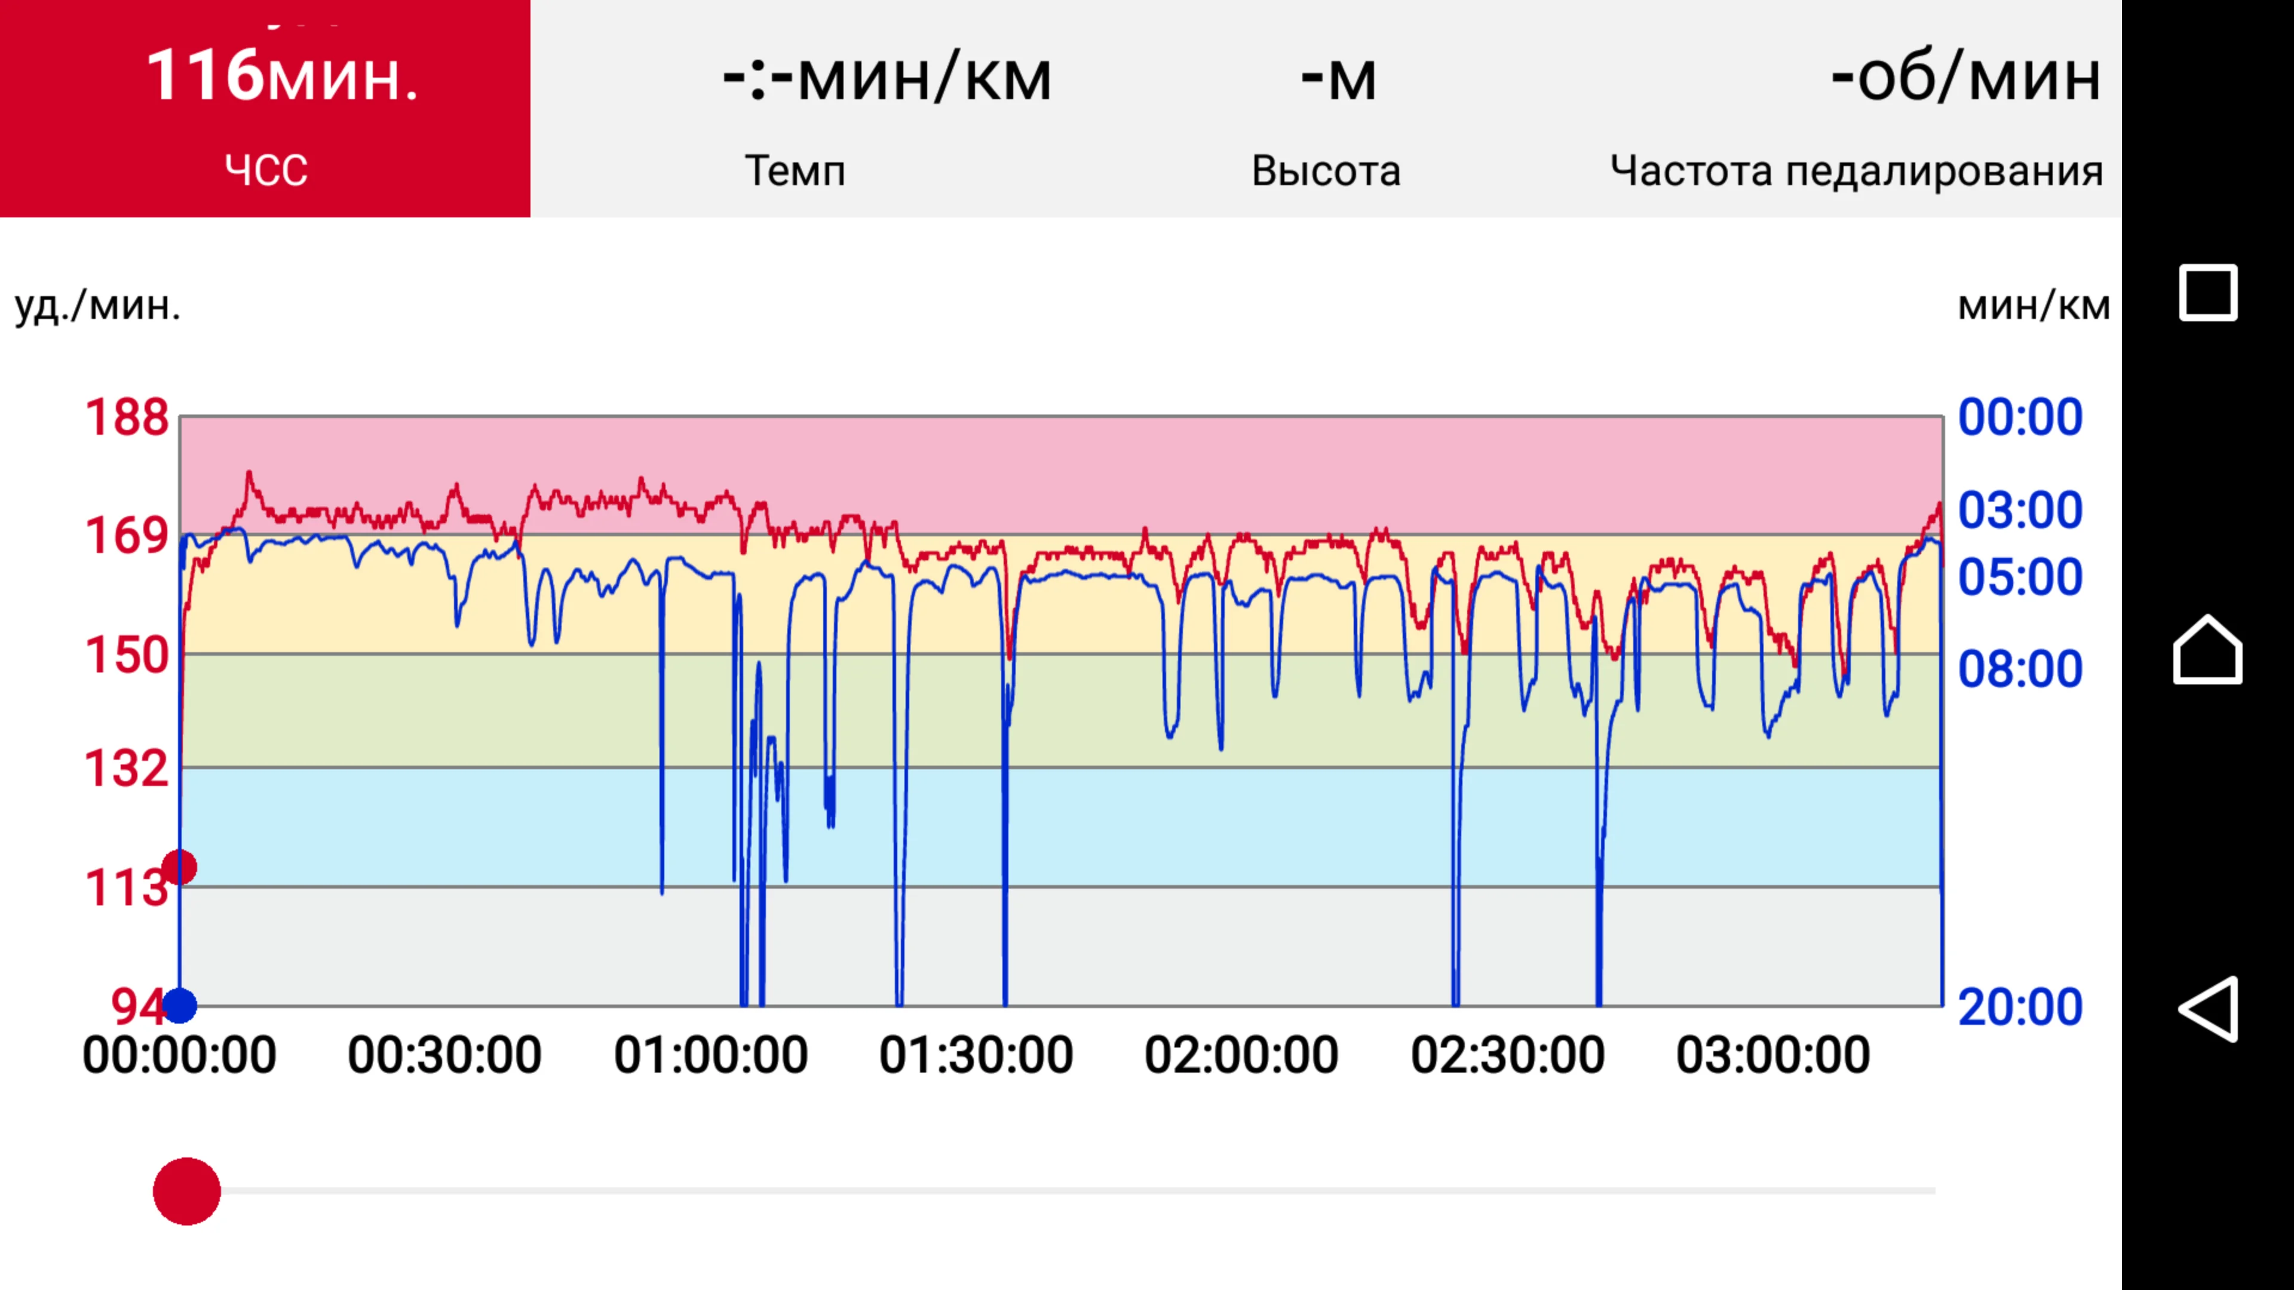Tap the мин/км axis unit label

pos(2033,305)
